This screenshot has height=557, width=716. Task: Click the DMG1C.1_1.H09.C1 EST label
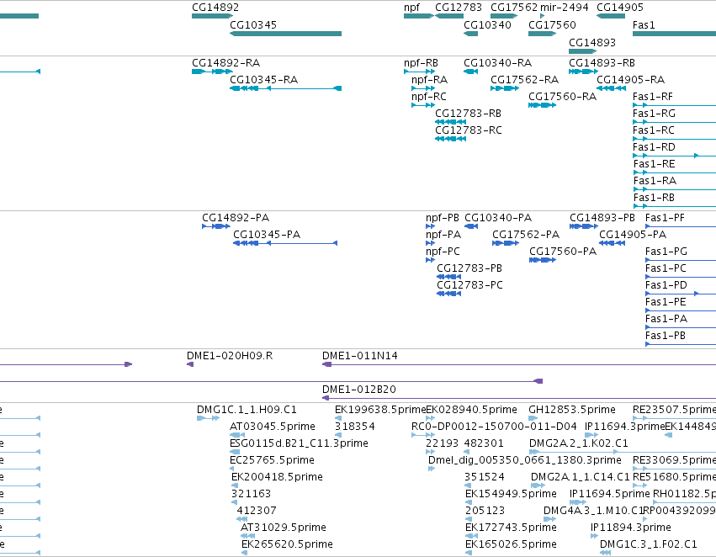(247, 410)
